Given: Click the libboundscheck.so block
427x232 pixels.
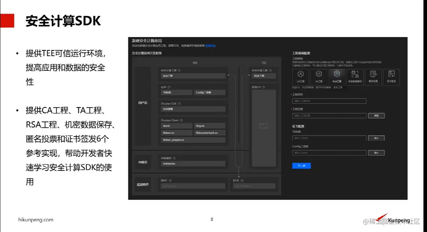Looking at the screenshot, I should [210, 133].
